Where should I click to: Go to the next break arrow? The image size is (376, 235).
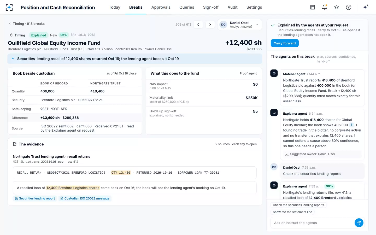[210, 25]
